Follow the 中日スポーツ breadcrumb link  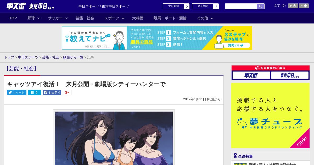28,57
